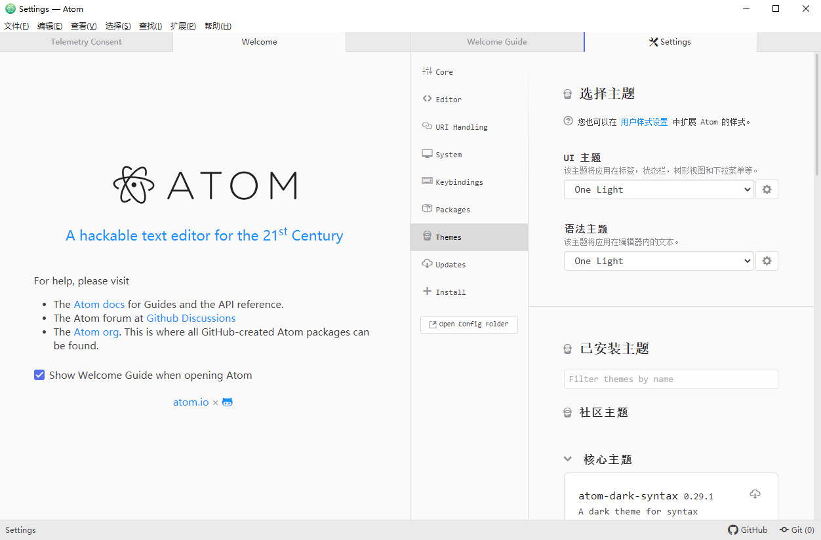Follow the Atom docs link
The image size is (821, 540).
point(99,304)
